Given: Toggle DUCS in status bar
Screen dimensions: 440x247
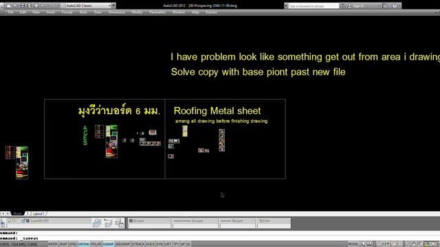Looking at the screenshot, I should pyautogui.click(x=150, y=244).
